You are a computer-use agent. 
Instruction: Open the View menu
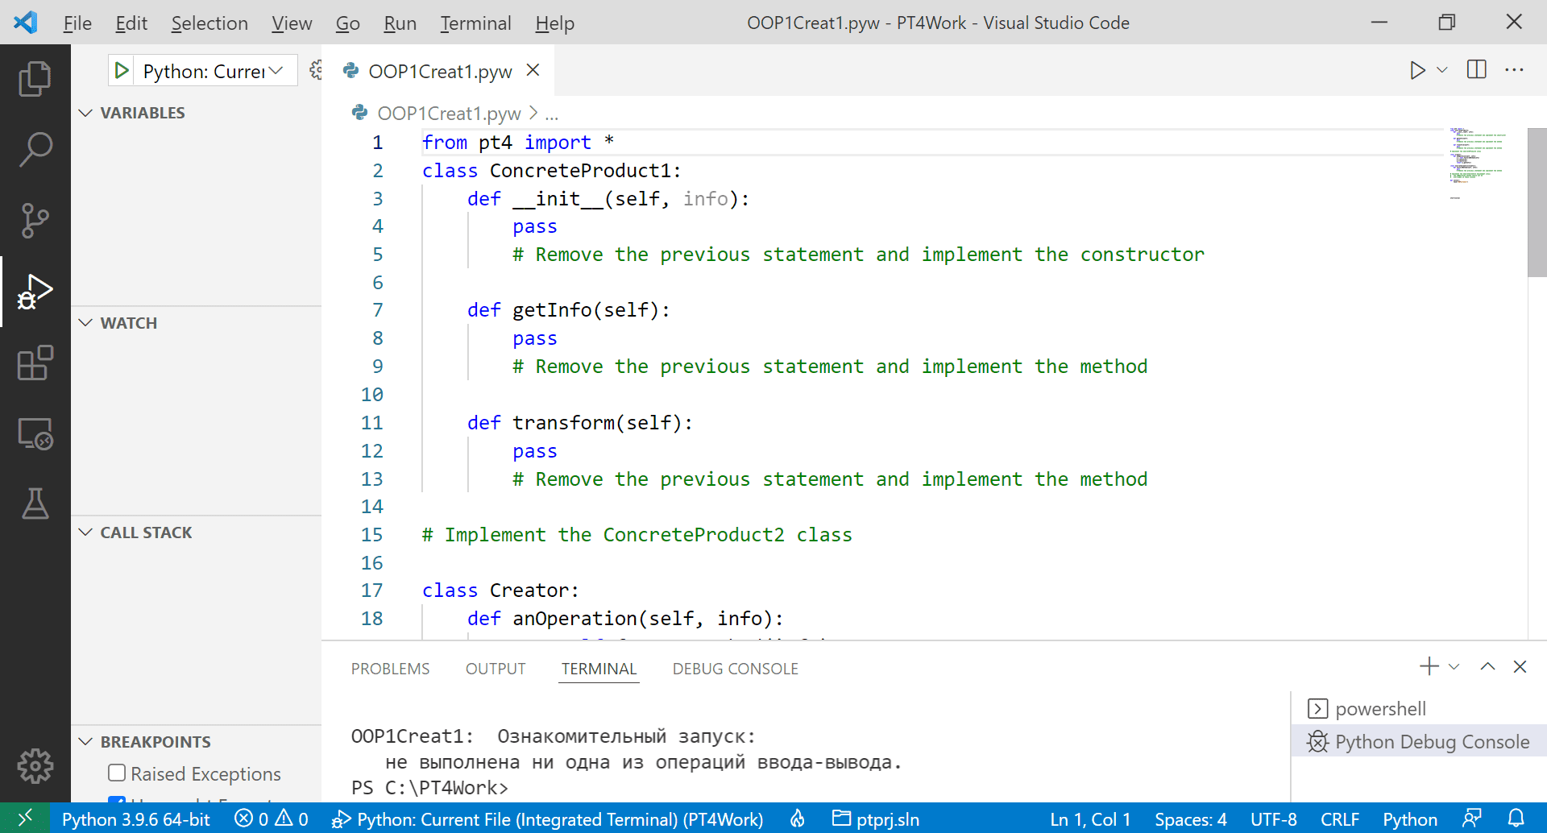[292, 23]
